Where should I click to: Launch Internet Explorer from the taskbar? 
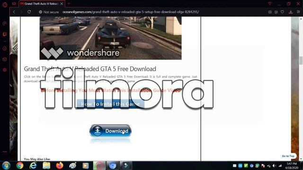[x=33, y=166]
